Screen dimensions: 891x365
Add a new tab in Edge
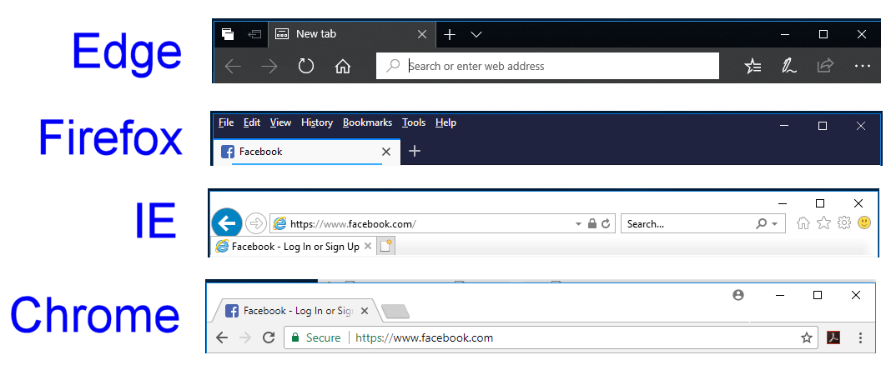point(450,35)
